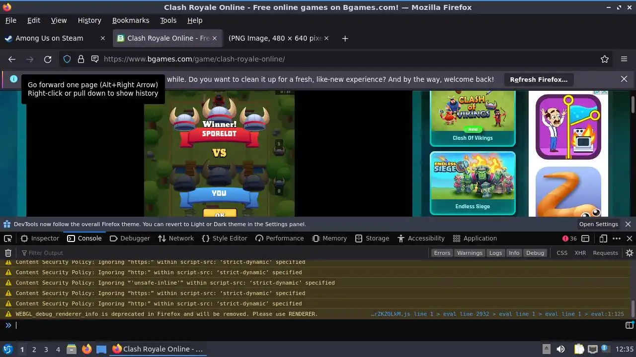Open the volume control in system tray
Viewport: 636px width, 357px height.
(560, 349)
